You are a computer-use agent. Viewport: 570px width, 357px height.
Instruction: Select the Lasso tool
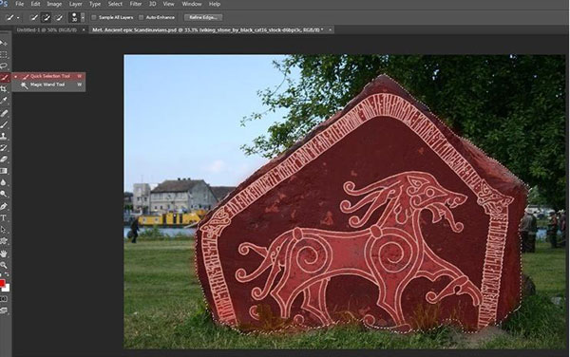[4, 66]
